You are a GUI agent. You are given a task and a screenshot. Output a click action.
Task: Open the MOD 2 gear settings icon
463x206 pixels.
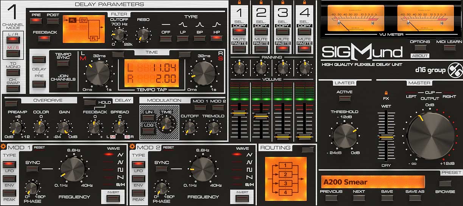pos(132,147)
